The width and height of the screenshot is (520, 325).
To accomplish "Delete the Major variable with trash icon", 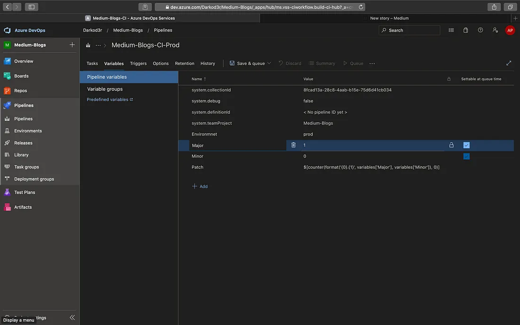I will tap(293, 145).
